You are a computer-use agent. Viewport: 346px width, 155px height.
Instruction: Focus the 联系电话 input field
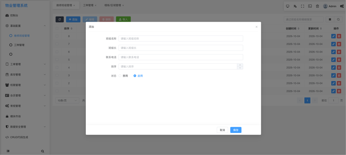tap(181, 57)
